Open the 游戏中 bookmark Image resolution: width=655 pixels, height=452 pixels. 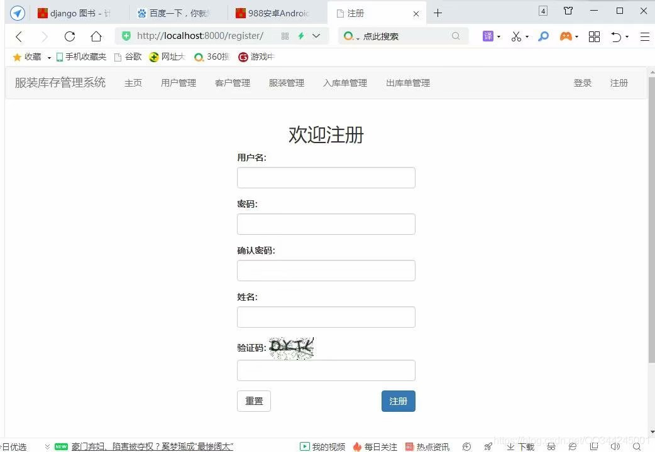(256, 56)
